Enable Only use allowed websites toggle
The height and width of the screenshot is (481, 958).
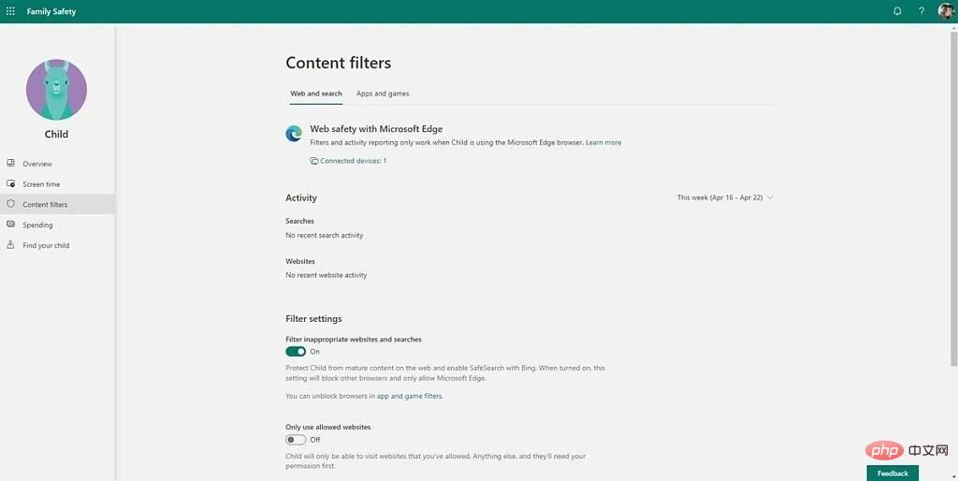(x=296, y=440)
